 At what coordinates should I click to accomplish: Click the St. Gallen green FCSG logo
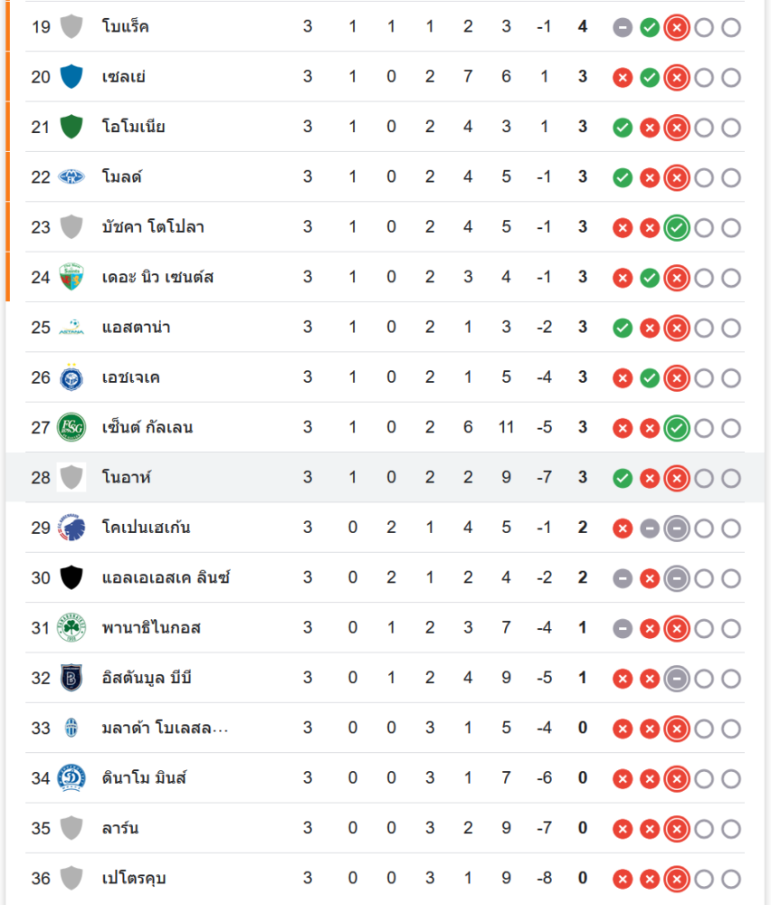(71, 427)
